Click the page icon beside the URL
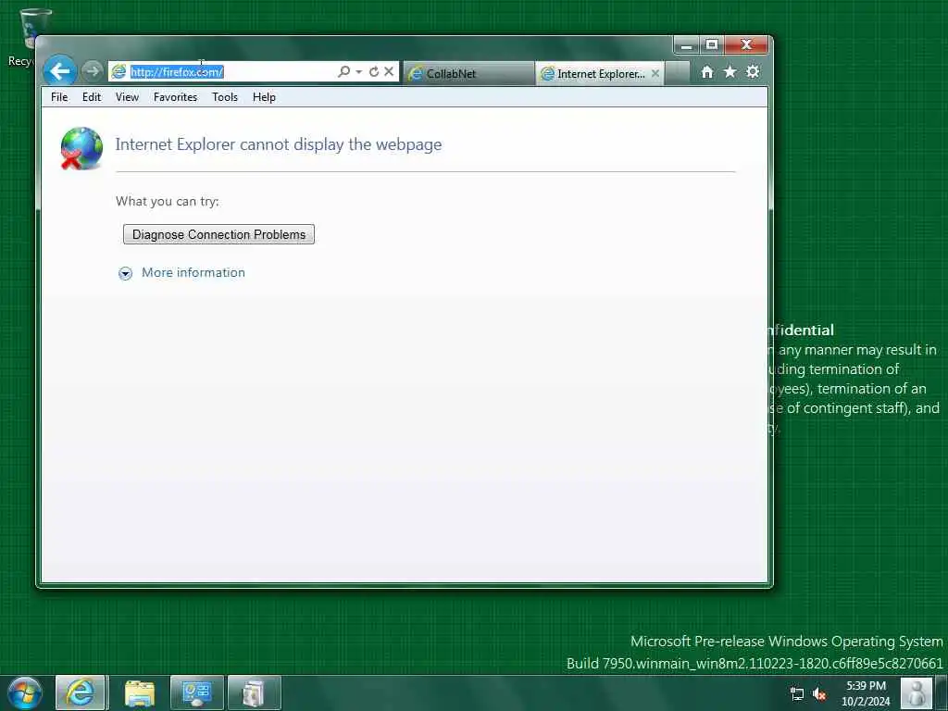Viewport: 948px width, 711px height. (119, 71)
